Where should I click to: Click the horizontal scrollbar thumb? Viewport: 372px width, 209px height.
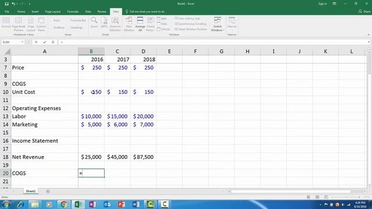click(291, 191)
